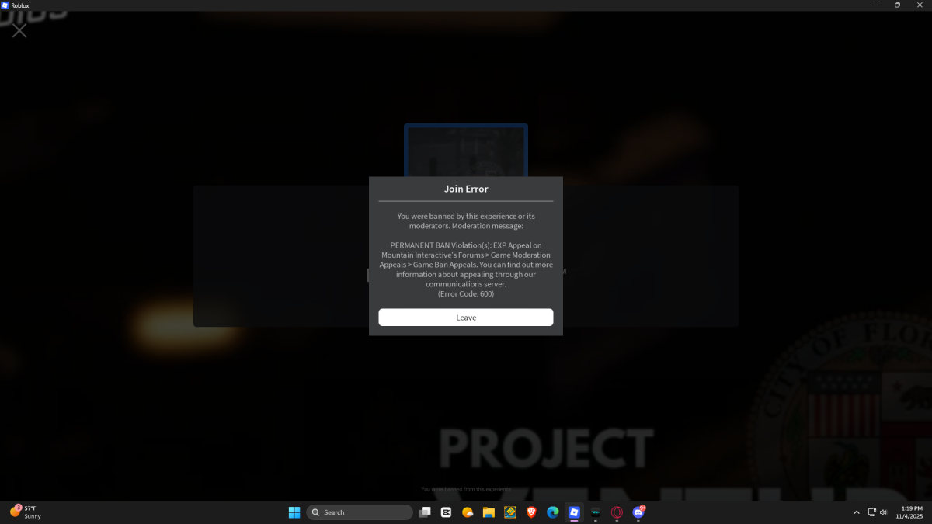Click the Leave button in Join Error dialog
Viewport: 932px width, 524px height.
[465, 318]
